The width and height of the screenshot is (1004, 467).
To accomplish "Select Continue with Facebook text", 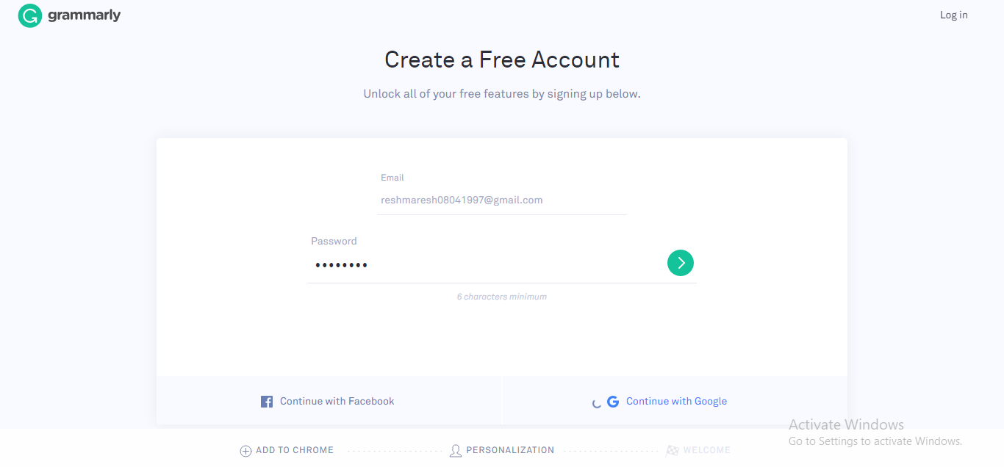I will 337,402.
